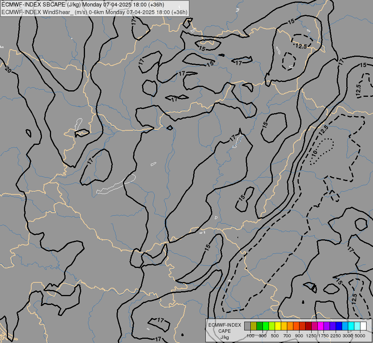Click the legend value 1250

tap(311, 336)
